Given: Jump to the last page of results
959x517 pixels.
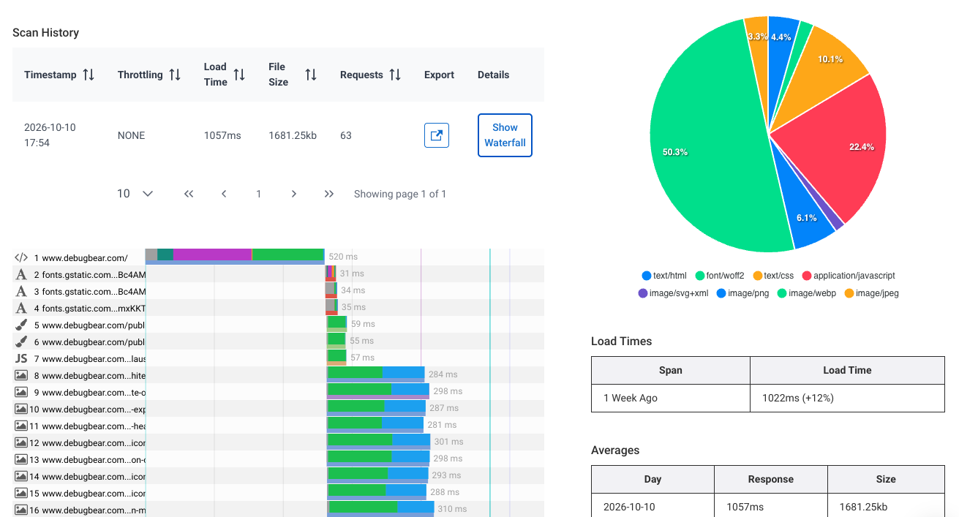Looking at the screenshot, I should tap(329, 194).
